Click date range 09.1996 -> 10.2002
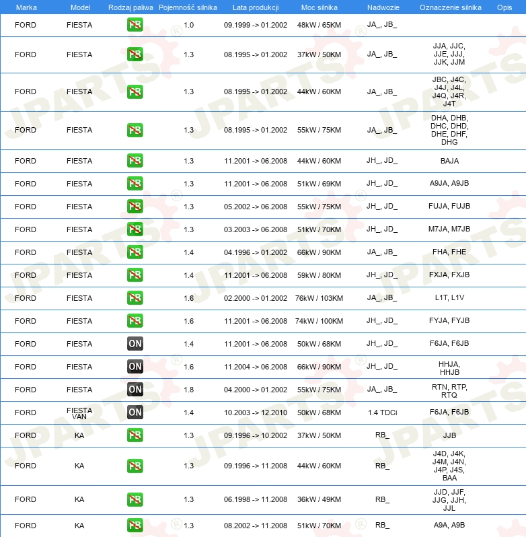This screenshot has height=537, width=526. coord(256,435)
